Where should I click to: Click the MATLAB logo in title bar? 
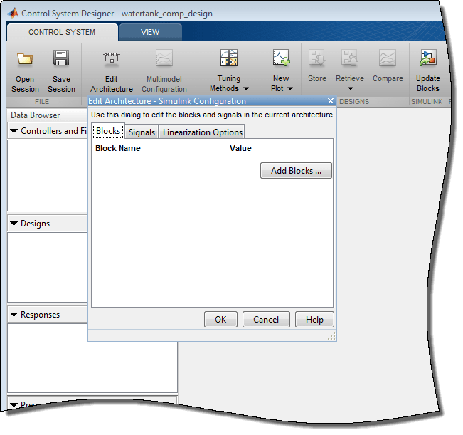pos(13,13)
